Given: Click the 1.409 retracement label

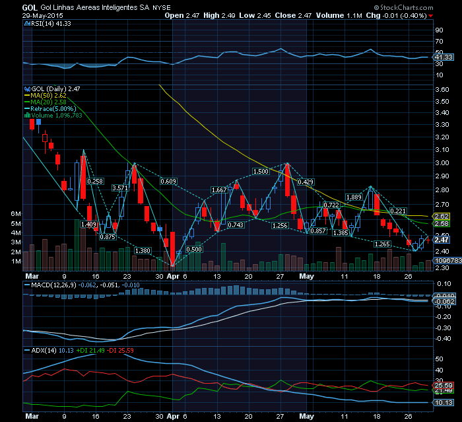Looking at the screenshot, I should click(x=88, y=225).
